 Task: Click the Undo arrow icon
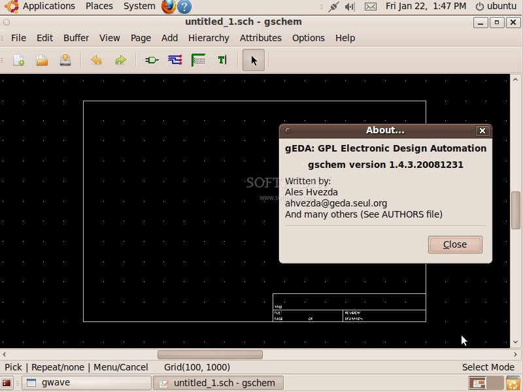click(96, 60)
